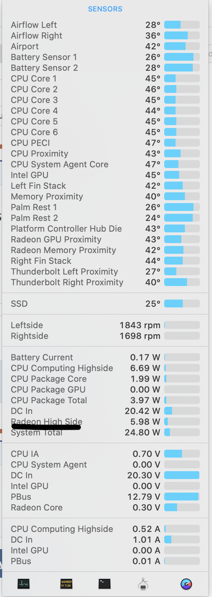Launch the Terminal icon
This screenshot has height=597, width=212.
coord(105,584)
